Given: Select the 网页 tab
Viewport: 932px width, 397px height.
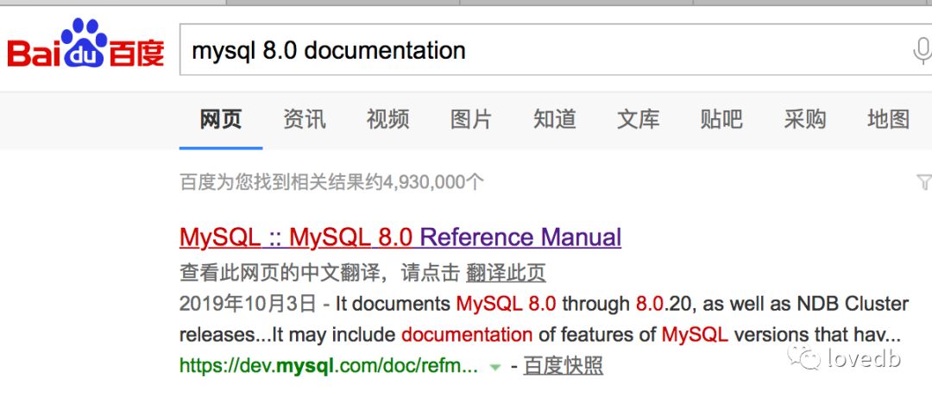Looking at the screenshot, I should pyautogui.click(x=221, y=119).
